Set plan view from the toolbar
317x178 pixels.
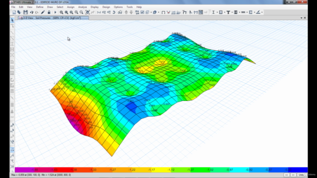coord(104,12)
